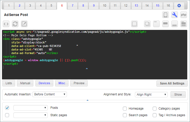Switch to block tab 7
190x122 pixels.
click(x=73, y=6)
